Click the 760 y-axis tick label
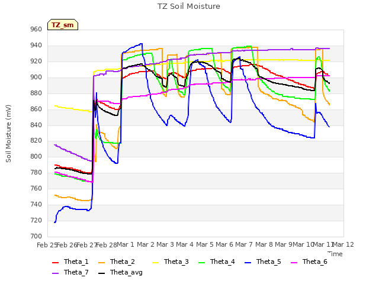379x284 pixels. pyautogui.click(x=36, y=188)
